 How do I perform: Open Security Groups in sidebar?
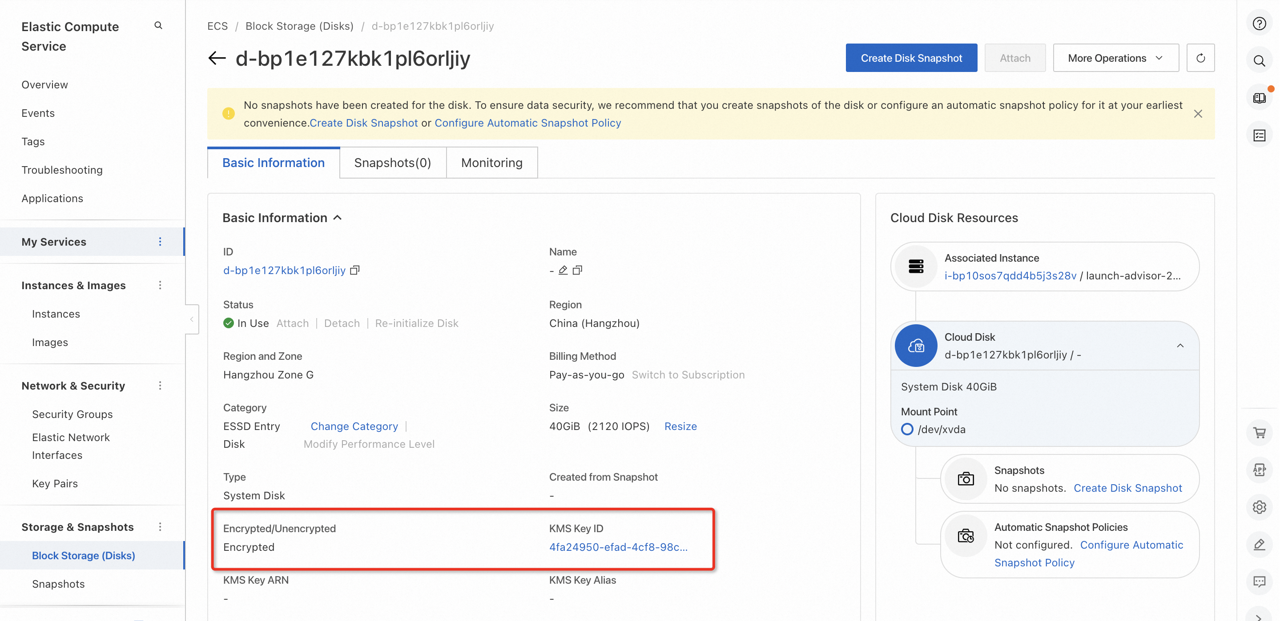[x=72, y=414]
